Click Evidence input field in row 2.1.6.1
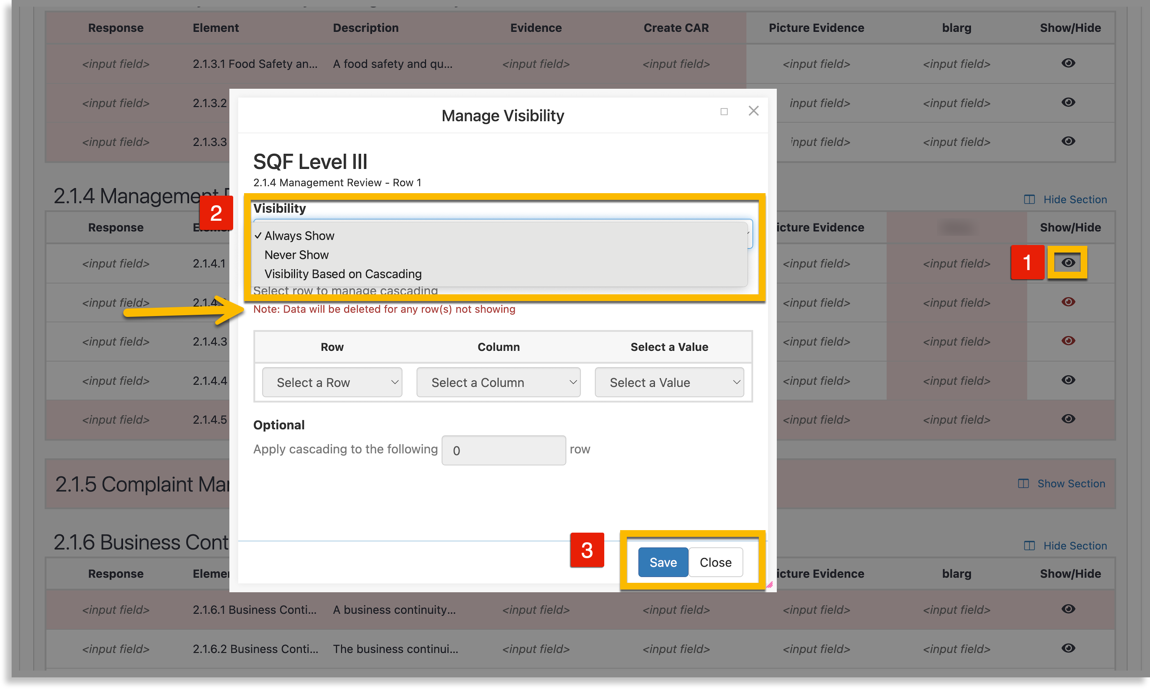 click(536, 610)
